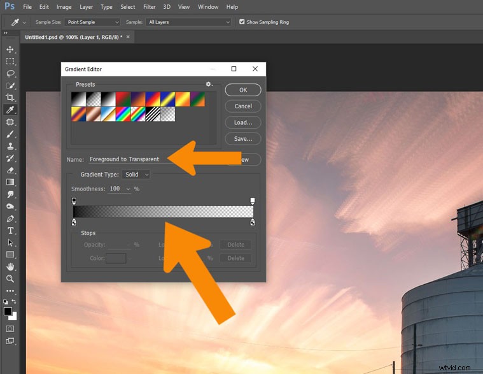483x374 pixels.
Task: Select the Smudge tool
Action: (x=10, y=194)
